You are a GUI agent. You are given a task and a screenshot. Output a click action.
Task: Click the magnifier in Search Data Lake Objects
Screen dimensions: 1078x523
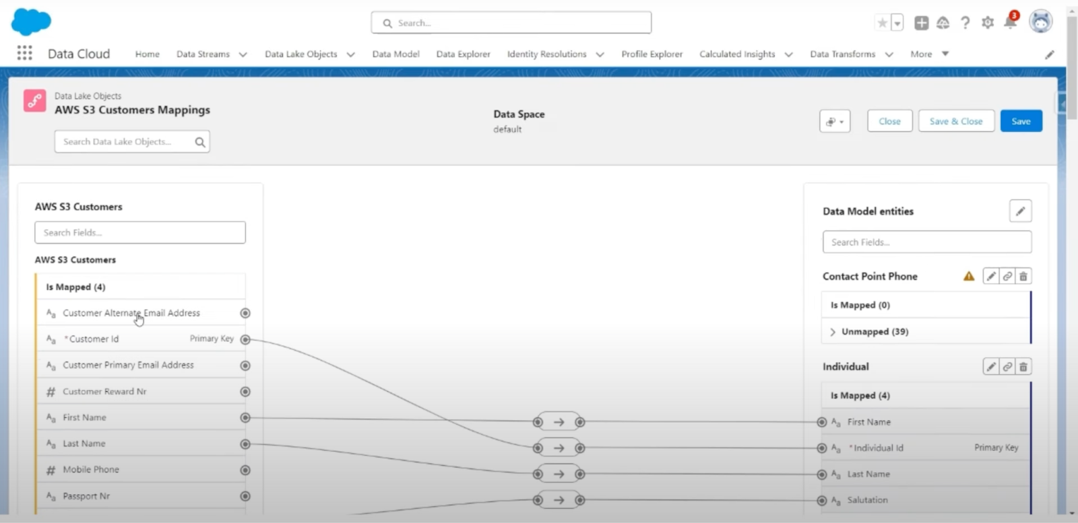tap(200, 142)
